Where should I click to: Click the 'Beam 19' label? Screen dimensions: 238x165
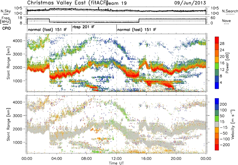117,3
